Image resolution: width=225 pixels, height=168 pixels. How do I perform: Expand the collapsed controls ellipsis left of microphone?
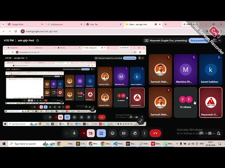(67, 133)
